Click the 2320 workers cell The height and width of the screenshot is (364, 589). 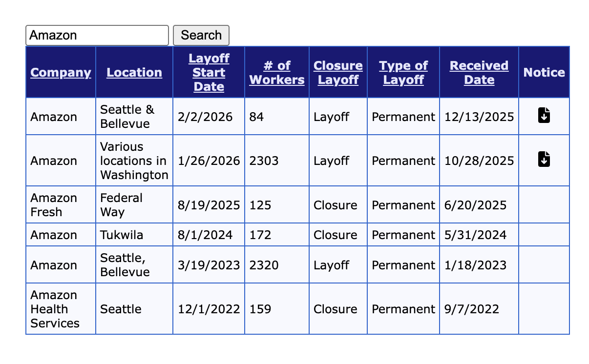[264, 265]
